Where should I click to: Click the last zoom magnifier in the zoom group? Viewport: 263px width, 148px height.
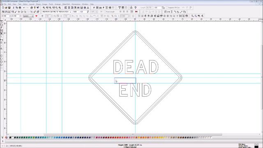[x=60, y=7]
